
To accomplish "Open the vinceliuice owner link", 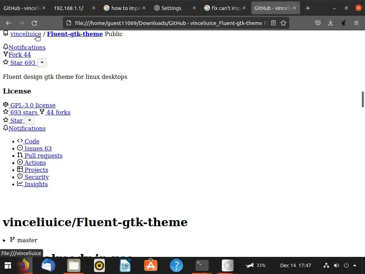I will point(26,34).
